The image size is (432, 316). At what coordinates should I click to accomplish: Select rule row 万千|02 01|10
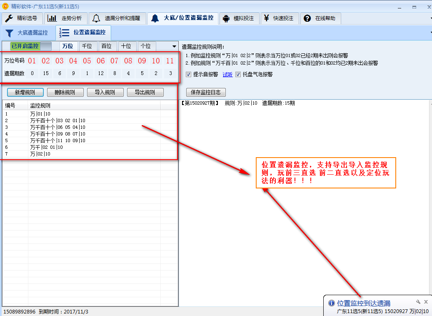point(46,147)
